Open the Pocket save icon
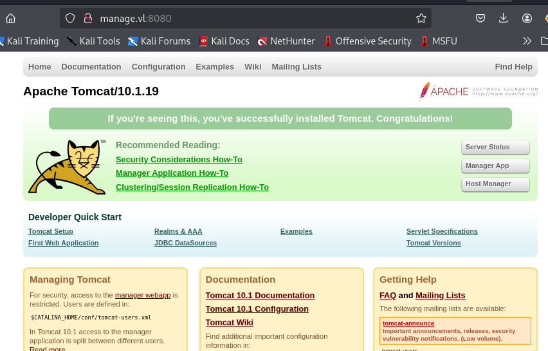Screen dimensions: 548x351 [480, 18]
